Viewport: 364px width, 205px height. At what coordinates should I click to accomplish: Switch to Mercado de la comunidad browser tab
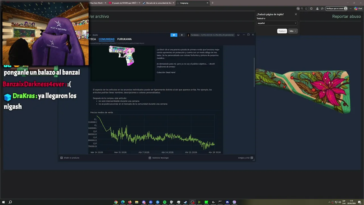click(158, 3)
